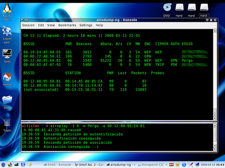Click the airodump-ng scrollbar bottom down arrow
This screenshot has height=168, width=225.
click(x=215, y=118)
